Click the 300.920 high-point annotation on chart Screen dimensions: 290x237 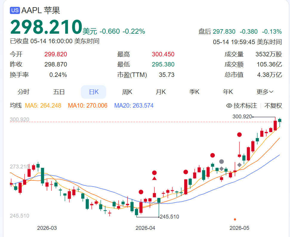242,117
